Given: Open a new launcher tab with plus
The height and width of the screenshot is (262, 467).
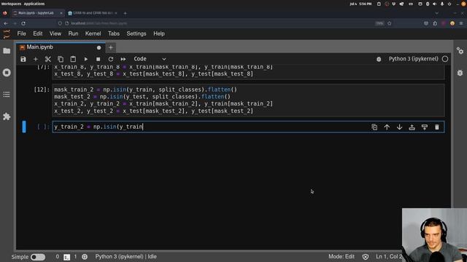Looking at the screenshot, I should [x=110, y=47].
